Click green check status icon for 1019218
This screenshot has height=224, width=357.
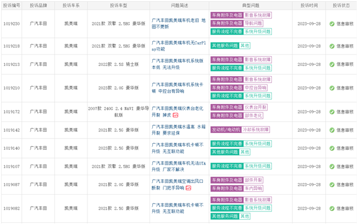point(332,46)
